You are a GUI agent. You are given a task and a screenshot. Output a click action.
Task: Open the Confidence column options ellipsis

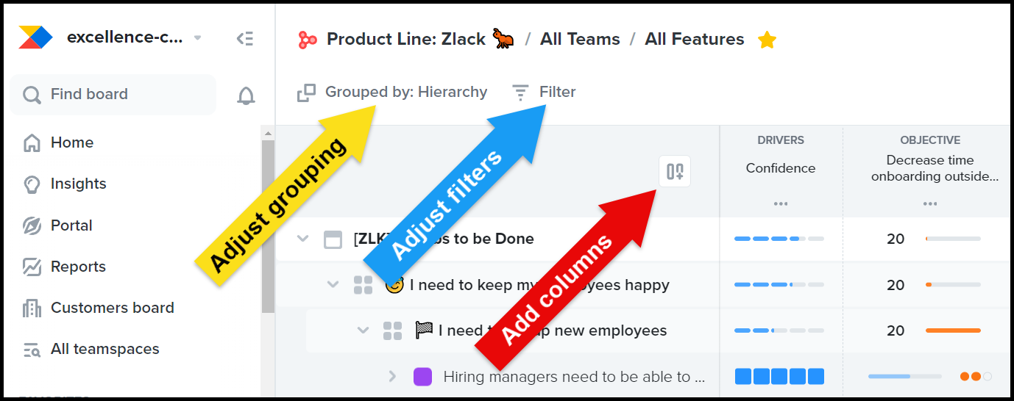tap(781, 203)
